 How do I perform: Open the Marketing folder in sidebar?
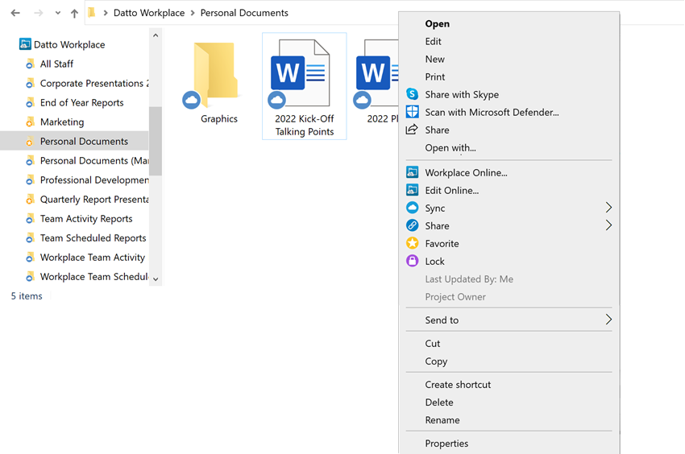(x=62, y=122)
